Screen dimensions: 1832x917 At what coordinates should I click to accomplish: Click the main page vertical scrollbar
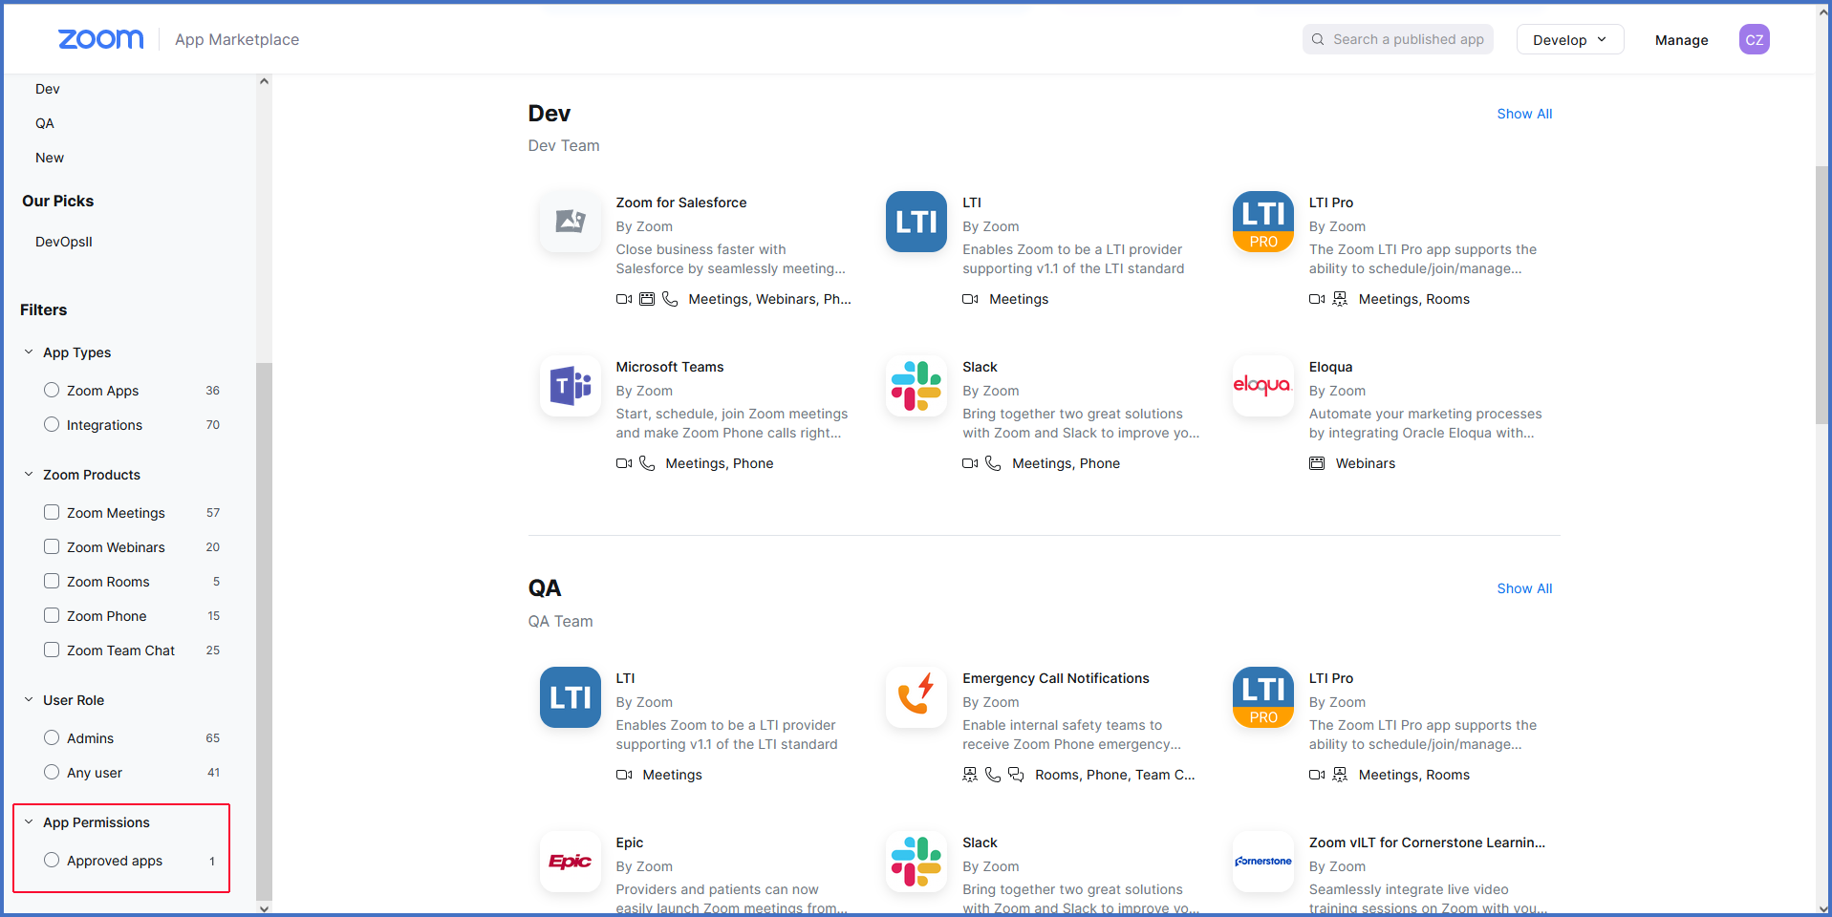click(x=1823, y=296)
